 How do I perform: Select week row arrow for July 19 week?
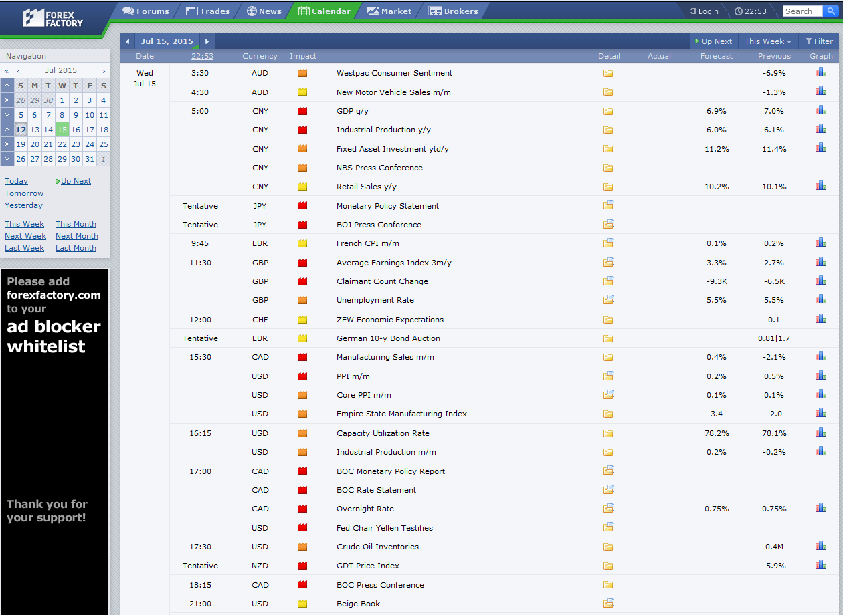click(x=7, y=144)
